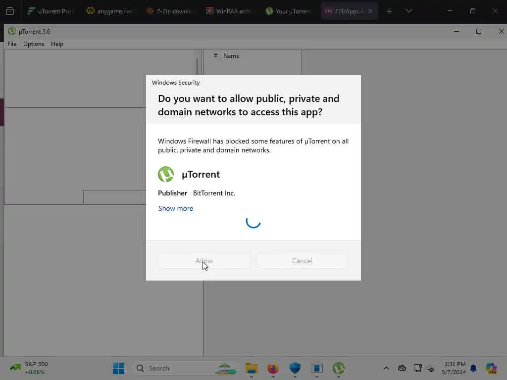507x380 pixels.
Task: Open File Explorer from taskbar
Action: point(251,368)
